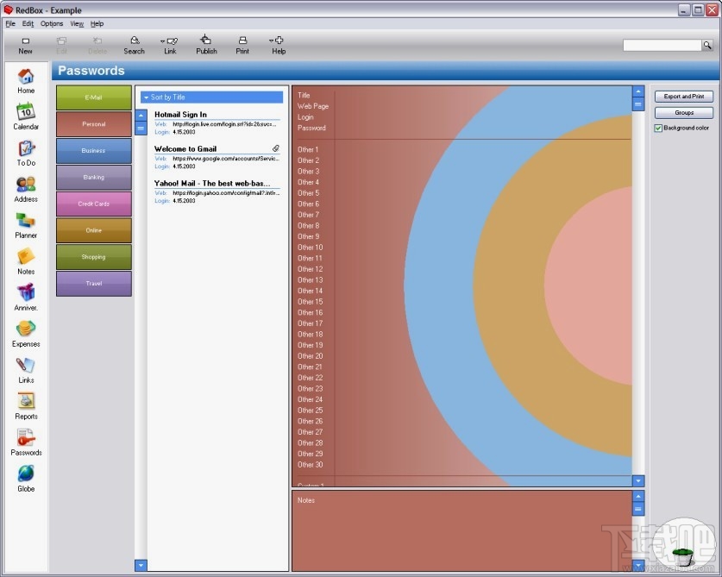The height and width of the screenshot is (577, 722).
Task: Open the Address book icon
Action: coord(26,185)
